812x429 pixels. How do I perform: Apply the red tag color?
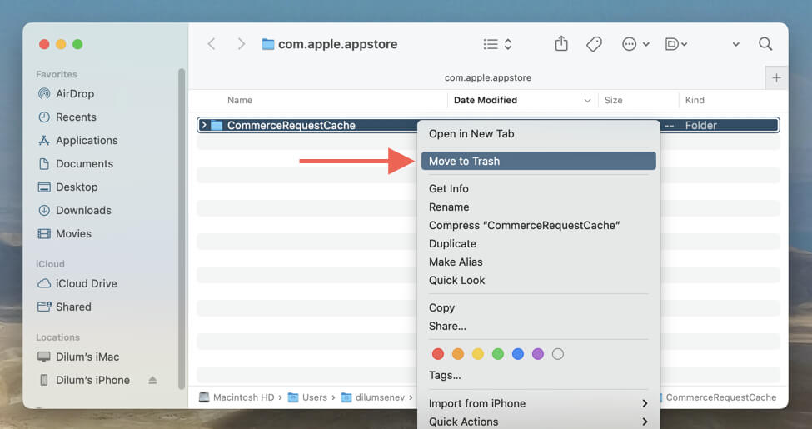coord(437,354)
